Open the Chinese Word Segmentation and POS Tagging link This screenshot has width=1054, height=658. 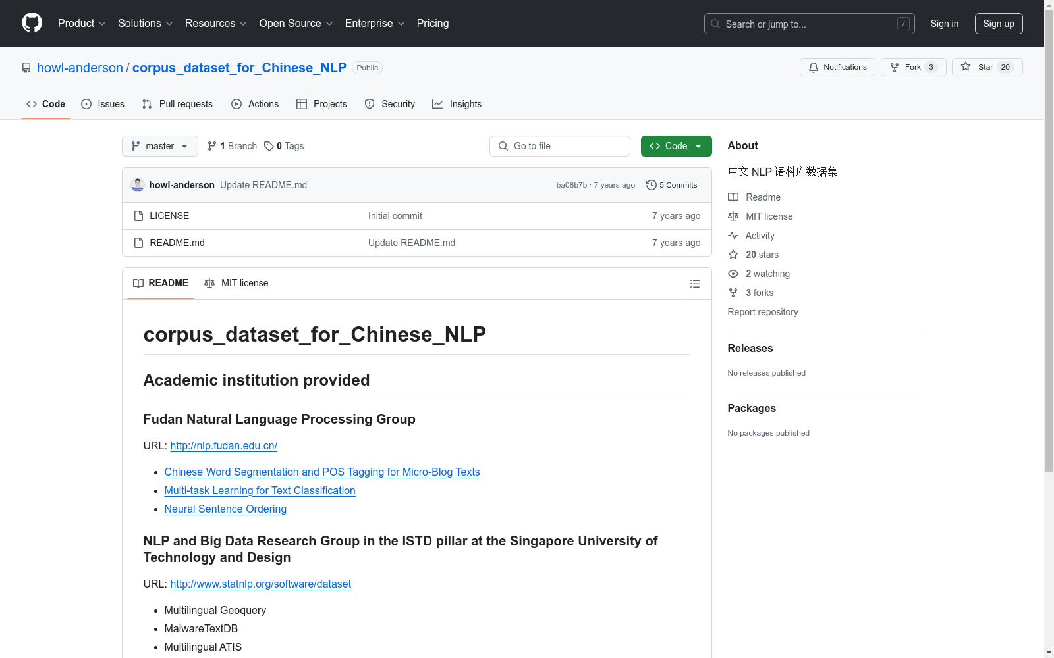322,472
